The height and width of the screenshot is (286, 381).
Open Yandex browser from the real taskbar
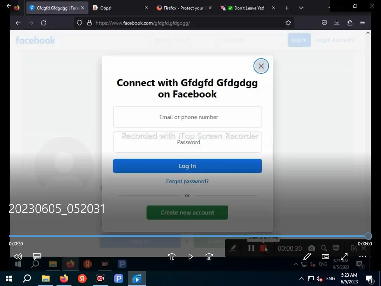[x=82, y=279]
